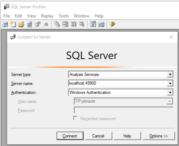Open the Replay menu
179x146 pixels.
47,16
